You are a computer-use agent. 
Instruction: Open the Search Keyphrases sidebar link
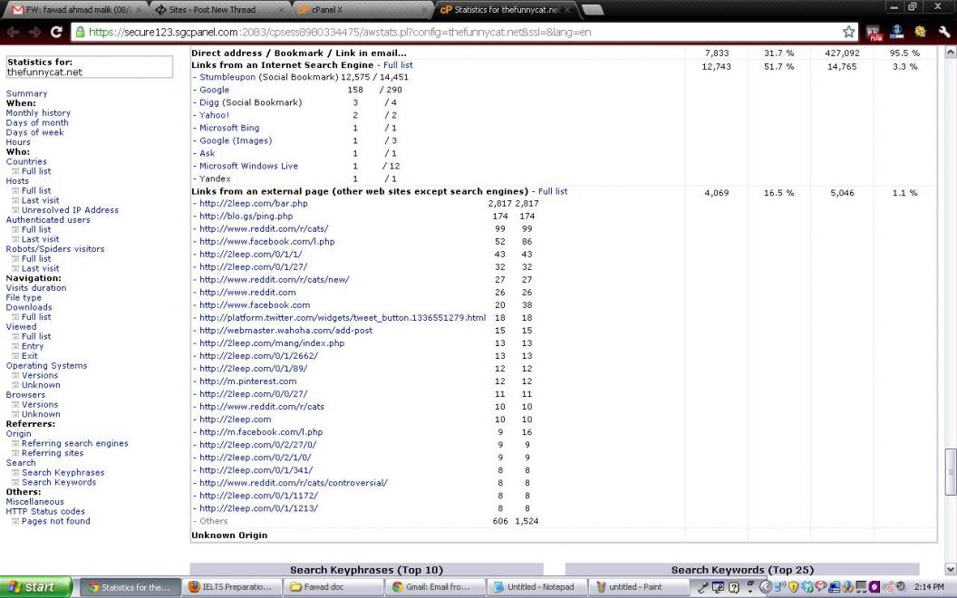click(63, 473)
